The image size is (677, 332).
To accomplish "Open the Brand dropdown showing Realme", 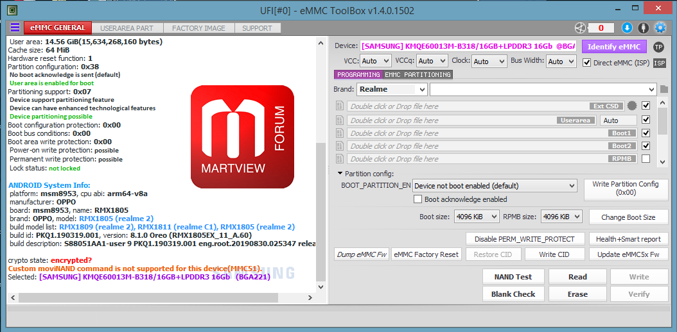I will click(392, 90).
